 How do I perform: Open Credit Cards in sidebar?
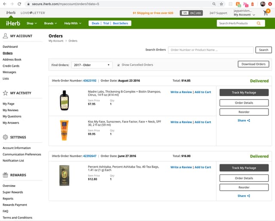[x=11, y=66]
